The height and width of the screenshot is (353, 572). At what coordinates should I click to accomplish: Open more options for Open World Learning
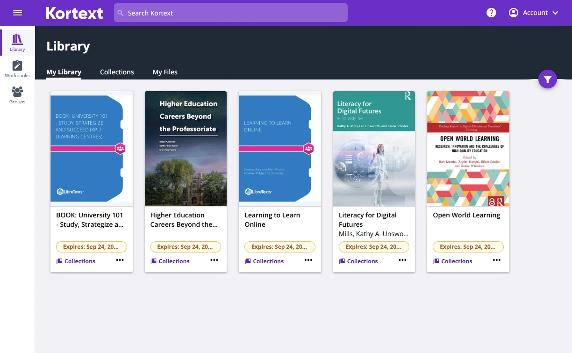(497, 260)
